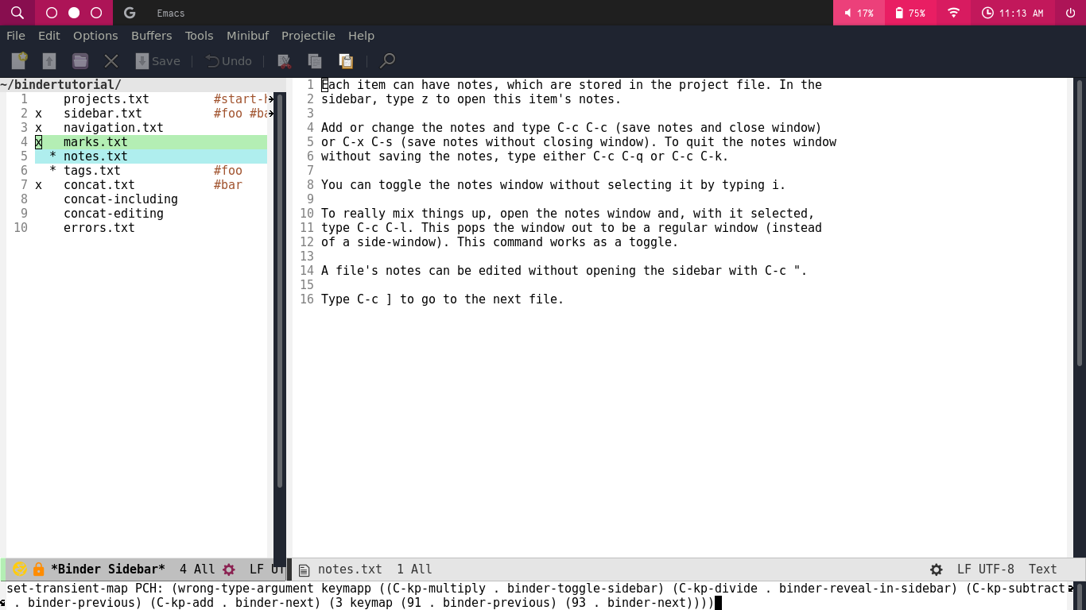Click *Binder Sidebar* buffer name in modeline
Viewport: 1086px width, 610px height.
click(108, 569)
